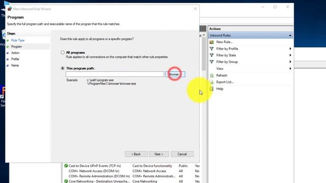
Task: Cancel the New Inbound Rule Wizard
Action: 182,154
